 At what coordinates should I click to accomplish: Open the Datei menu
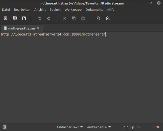[6, 10]
